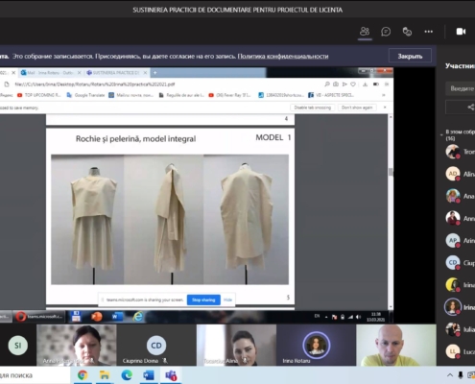Open more actions ellipsis menu
Viewport: 475px width, 384px height.
click(429, 32)
